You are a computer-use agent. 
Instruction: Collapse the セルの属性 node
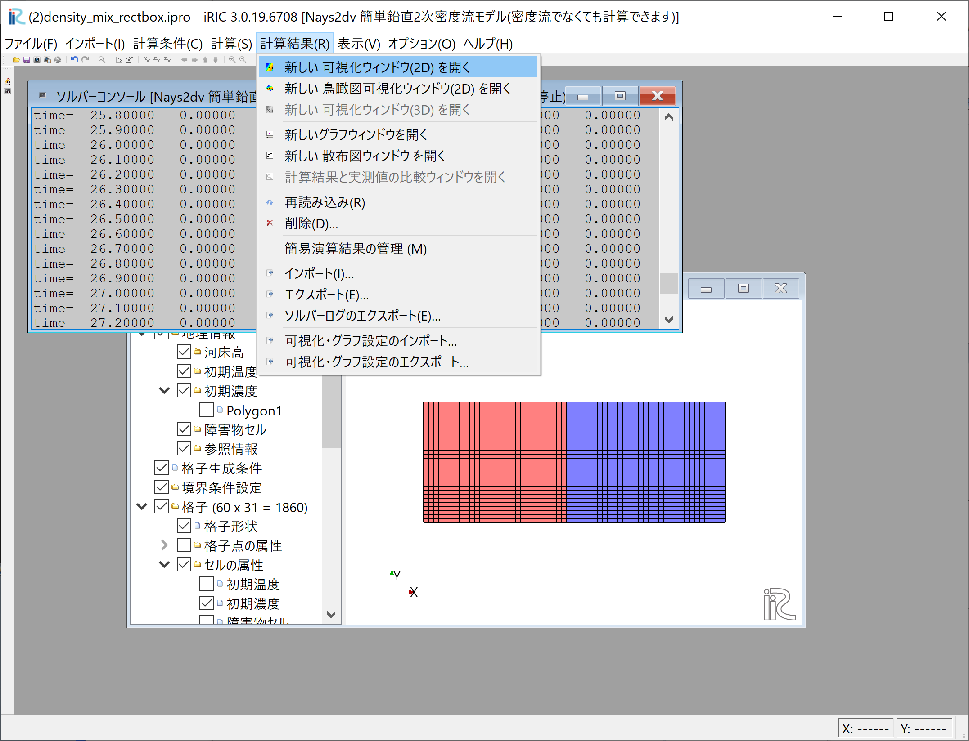tap(164, 564)
